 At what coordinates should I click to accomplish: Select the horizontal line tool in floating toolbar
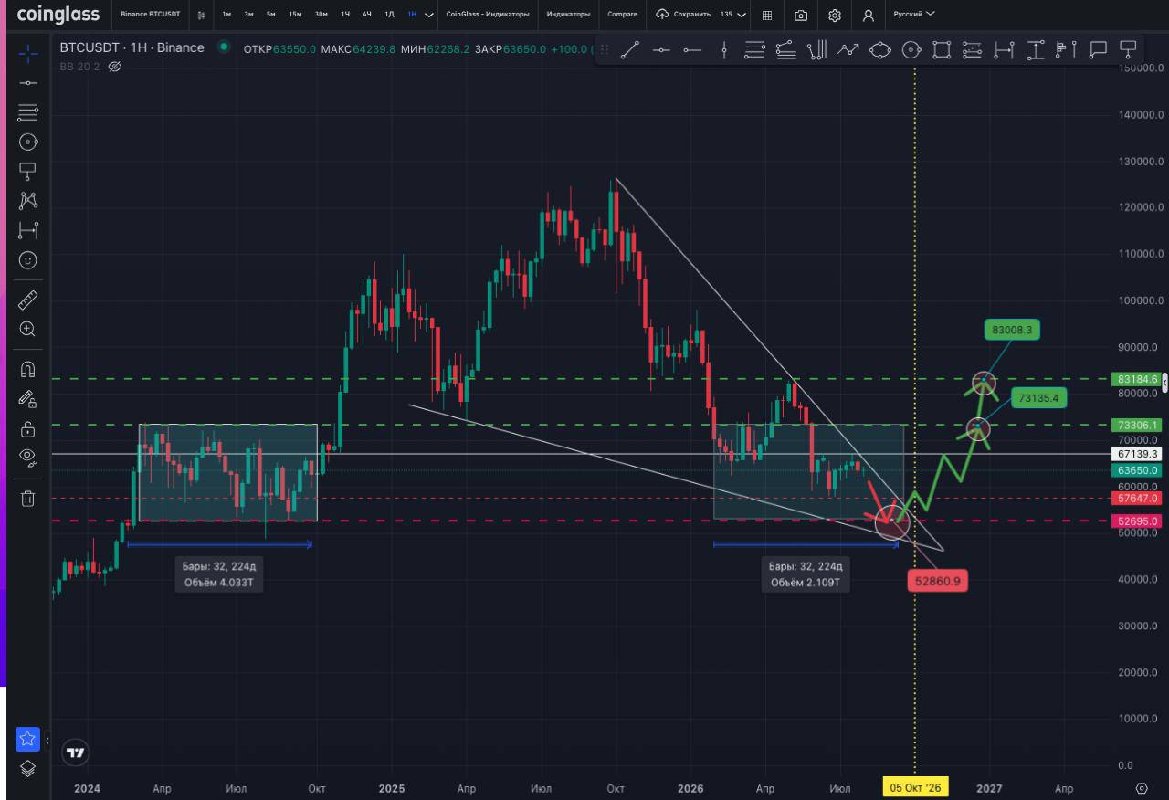point(661,51)
